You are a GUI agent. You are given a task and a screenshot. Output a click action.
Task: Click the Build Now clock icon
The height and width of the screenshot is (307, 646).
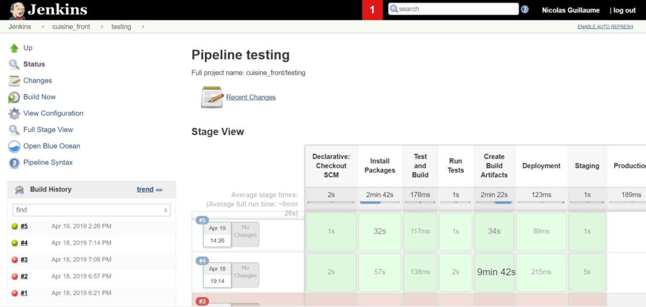point(14,97)
